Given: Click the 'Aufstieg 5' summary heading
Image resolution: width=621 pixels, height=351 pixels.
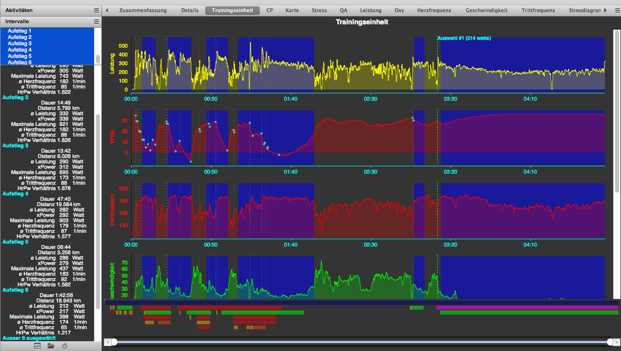Looking at the screenshot, I should 16,242.
